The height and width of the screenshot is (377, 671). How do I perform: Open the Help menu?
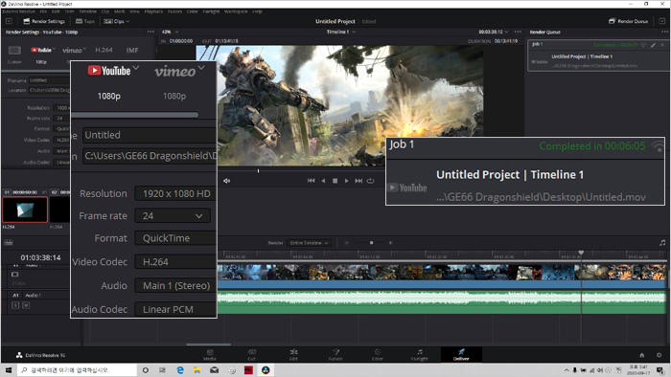coord(257,11)
